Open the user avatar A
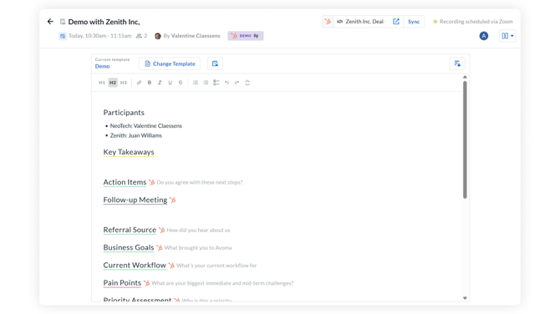 coord(484,36)
